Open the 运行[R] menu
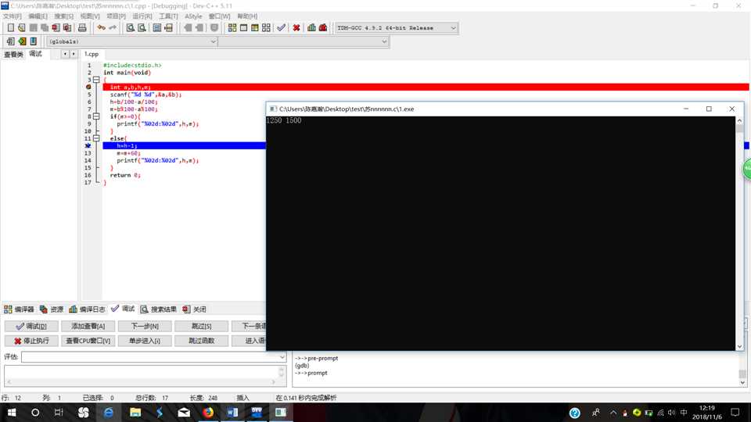 click(x=142, y=16)
